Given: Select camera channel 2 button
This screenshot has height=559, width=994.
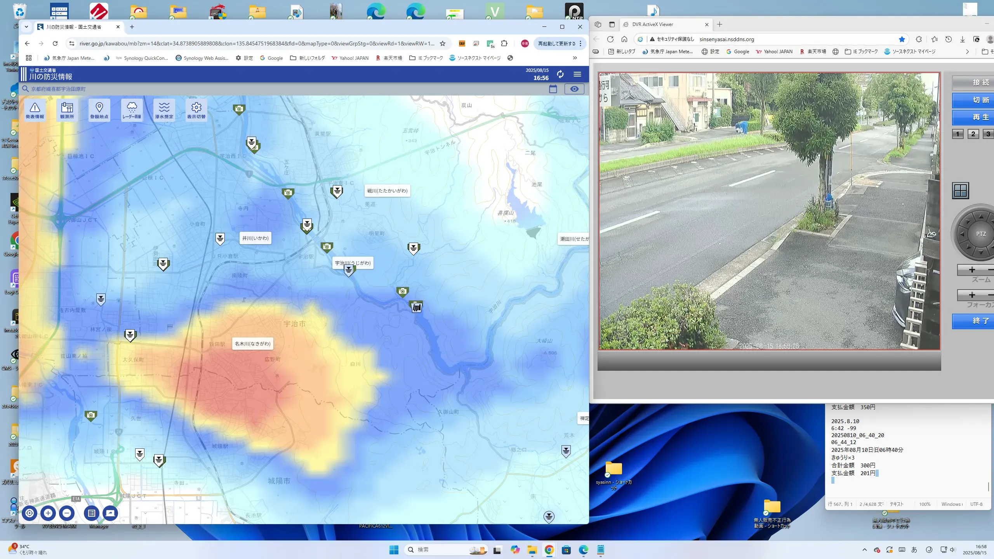Looking at the screenshot, I should [x=973, y=134].
